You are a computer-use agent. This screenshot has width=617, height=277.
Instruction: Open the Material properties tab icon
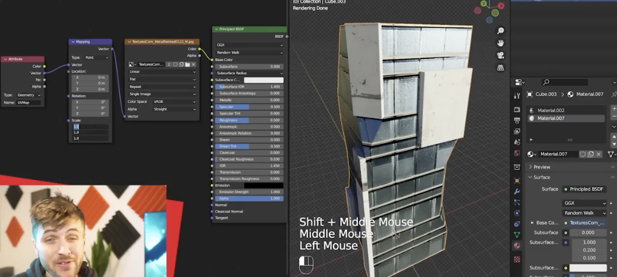[x=517, y=245]
